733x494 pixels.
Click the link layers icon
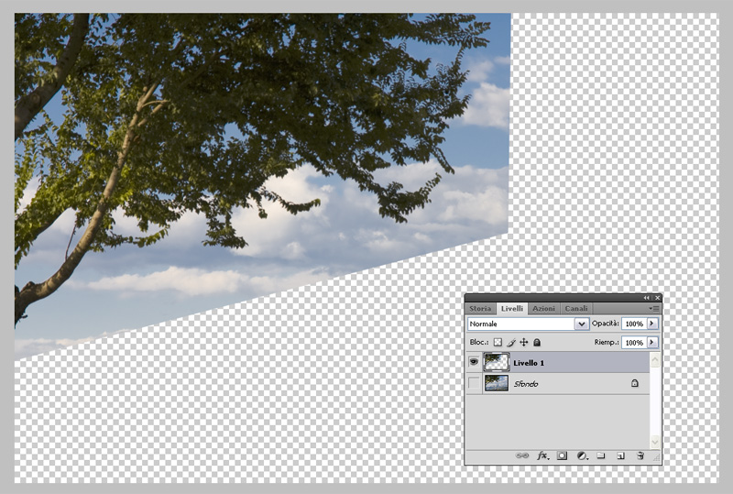click(522, 455)
